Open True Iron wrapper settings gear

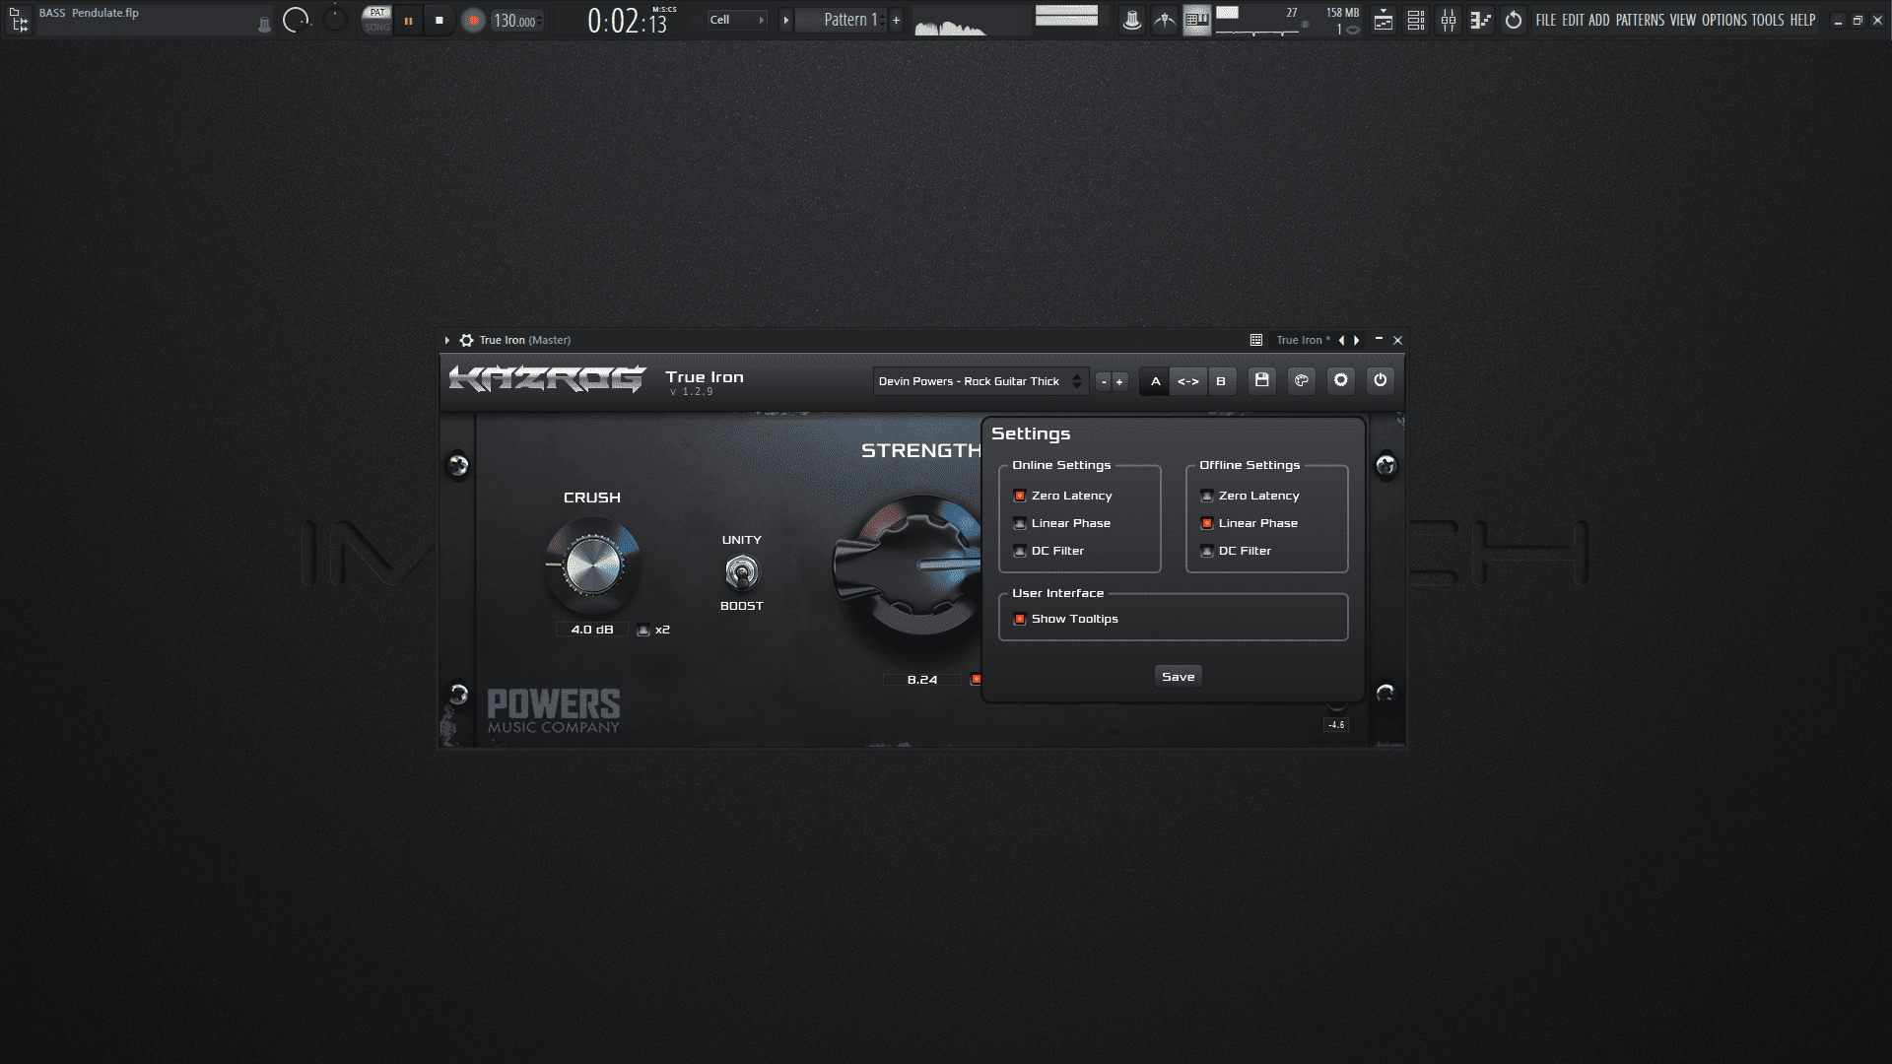click(x=466, y=340)
